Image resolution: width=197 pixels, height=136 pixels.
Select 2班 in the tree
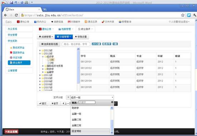(50, 63)
